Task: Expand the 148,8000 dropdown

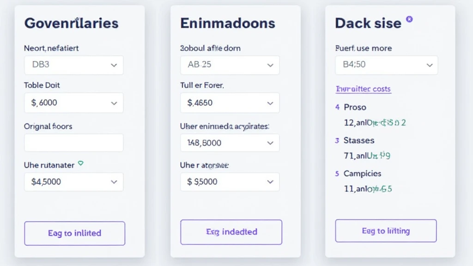Action: pyautogui.click(x=230, y=143)
